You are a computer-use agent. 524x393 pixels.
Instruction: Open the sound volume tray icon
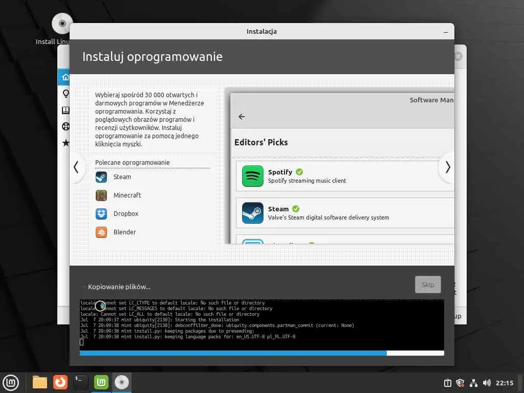[x=487, y=383]
